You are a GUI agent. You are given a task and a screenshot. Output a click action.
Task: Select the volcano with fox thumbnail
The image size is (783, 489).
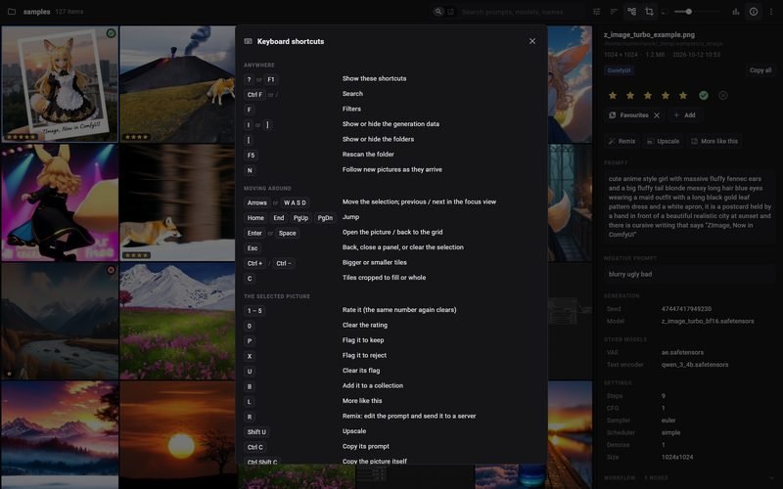pos(177,84)
